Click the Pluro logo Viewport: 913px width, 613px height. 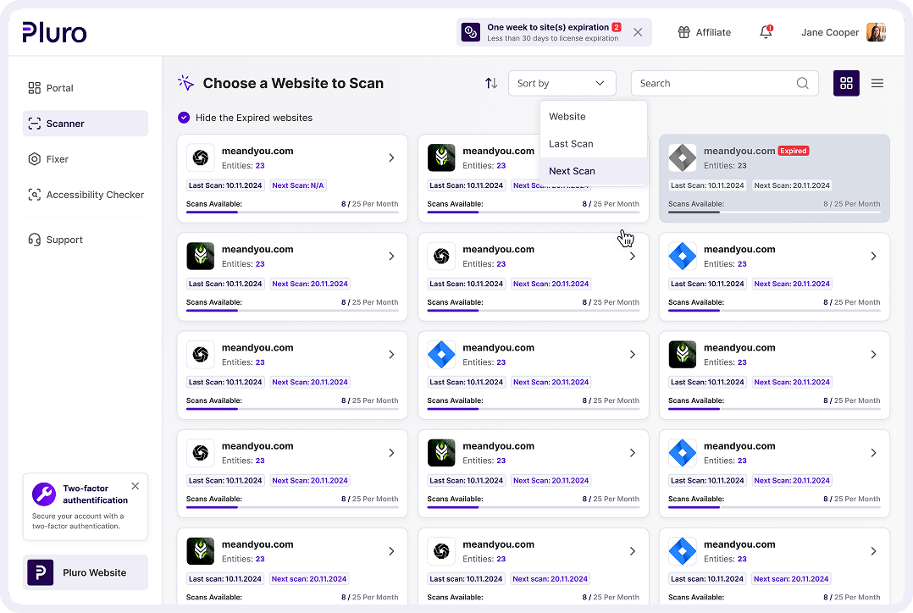pyautogui.click(x=54, y=32)
